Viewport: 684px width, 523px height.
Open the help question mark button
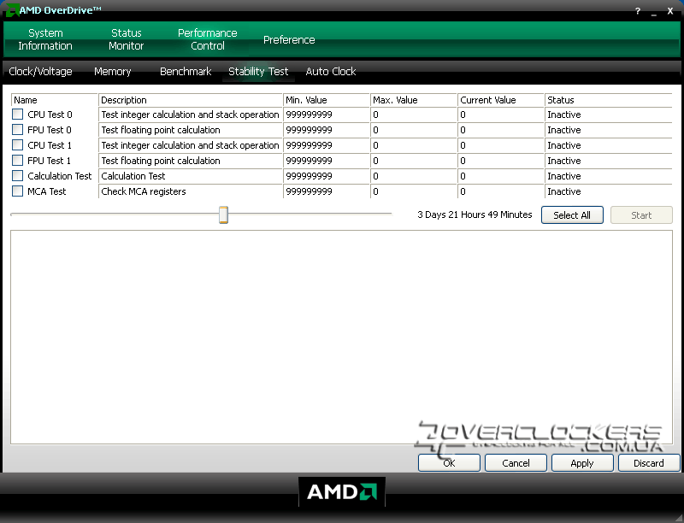pyautogui.click(x=638, y=11)
